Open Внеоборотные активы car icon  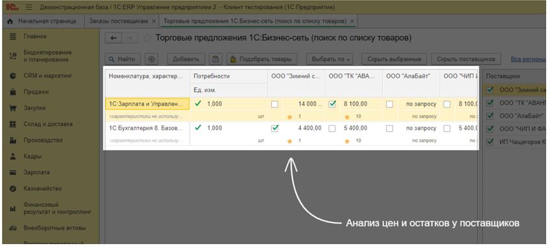pyautogui.click(x=13, y=228)
